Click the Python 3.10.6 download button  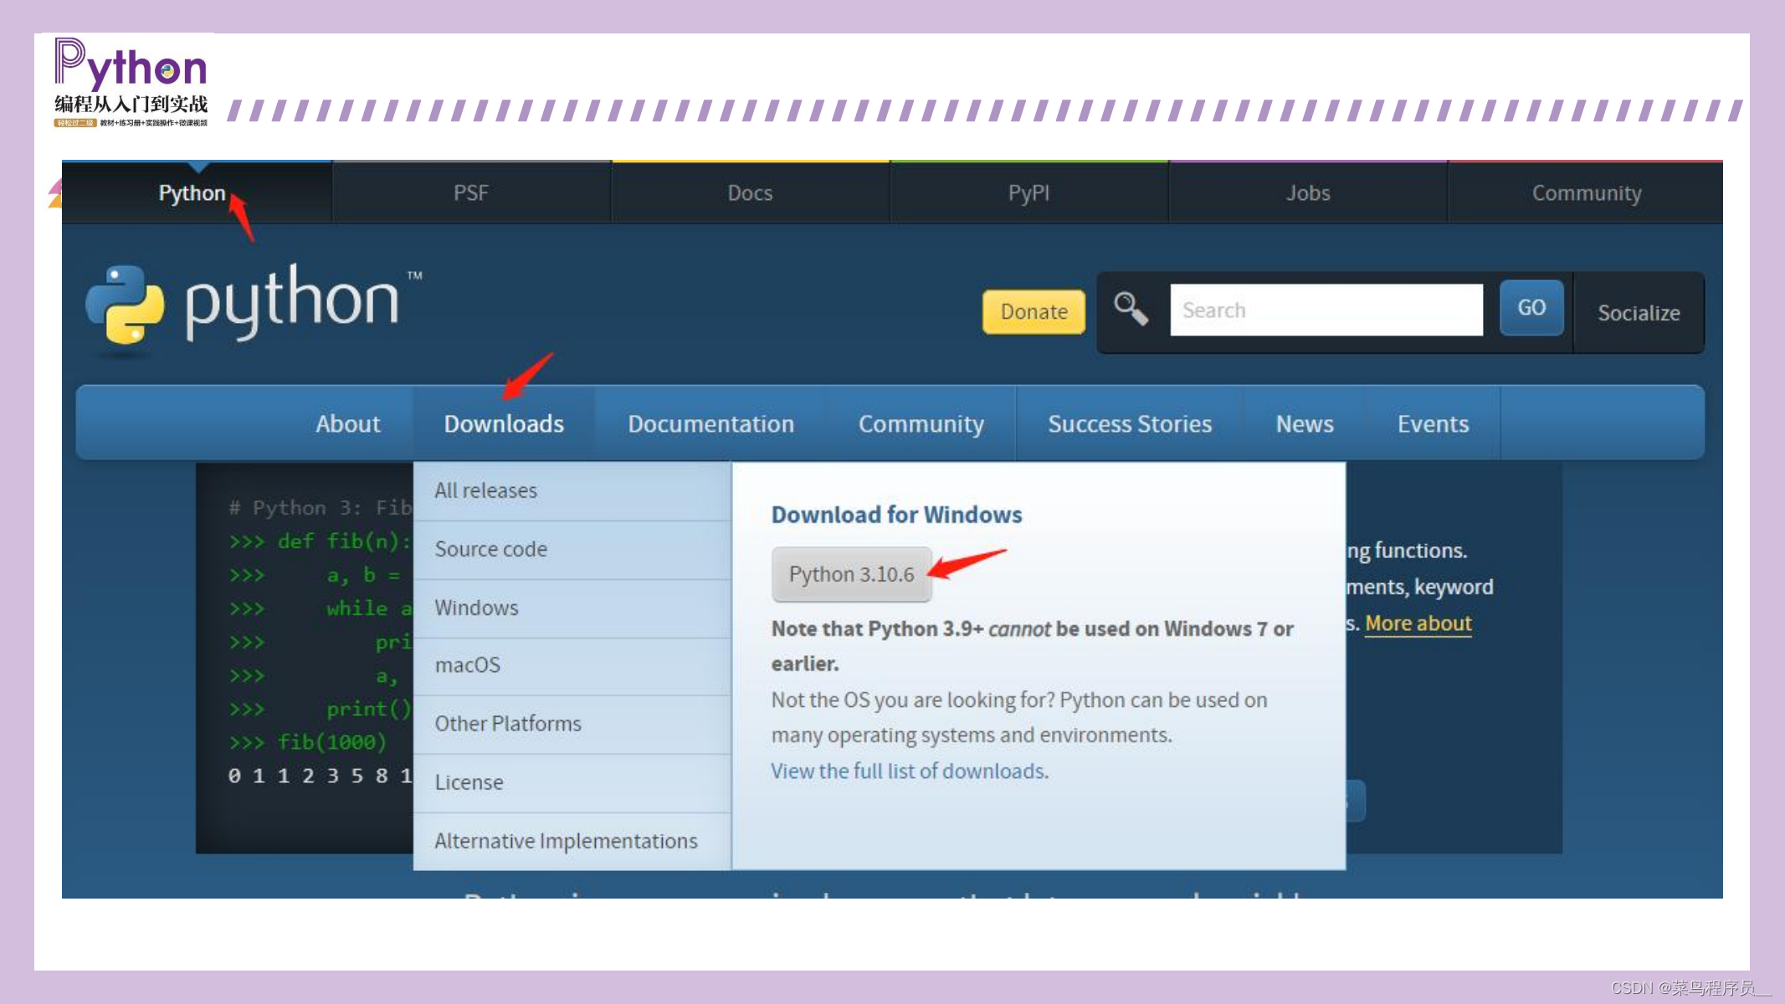pos(852,575)
